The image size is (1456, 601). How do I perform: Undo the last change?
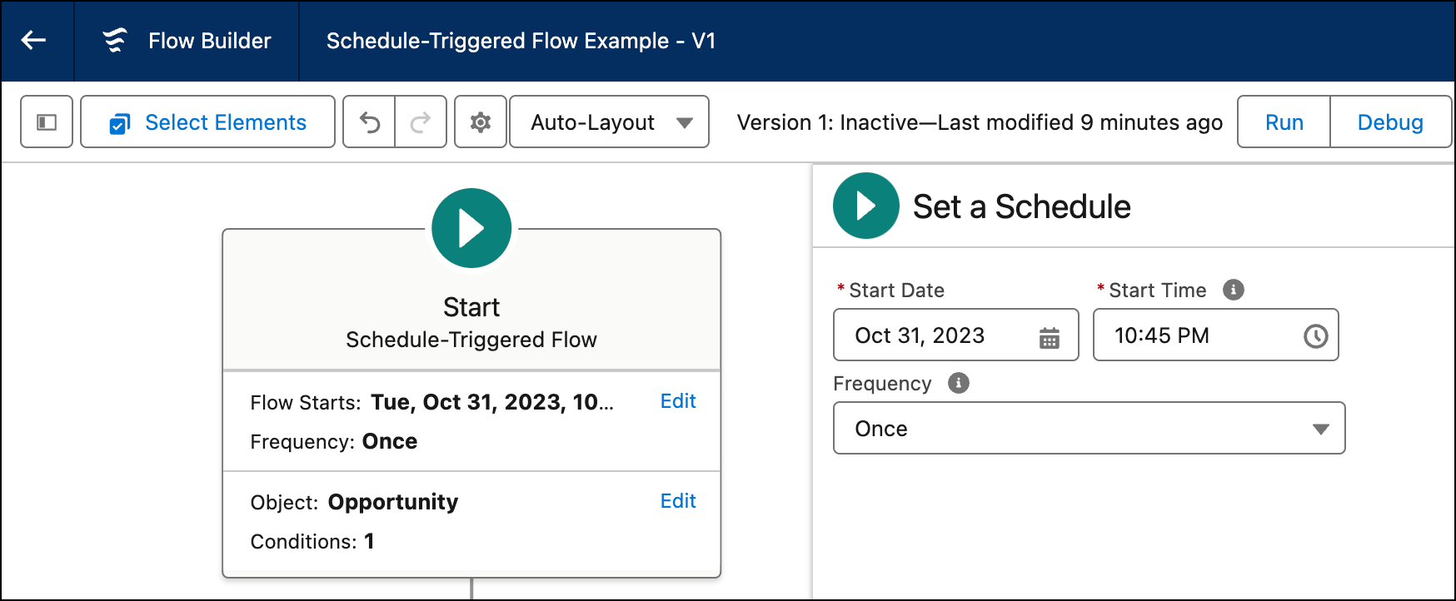pyautogui.click(x=369, y=122)
